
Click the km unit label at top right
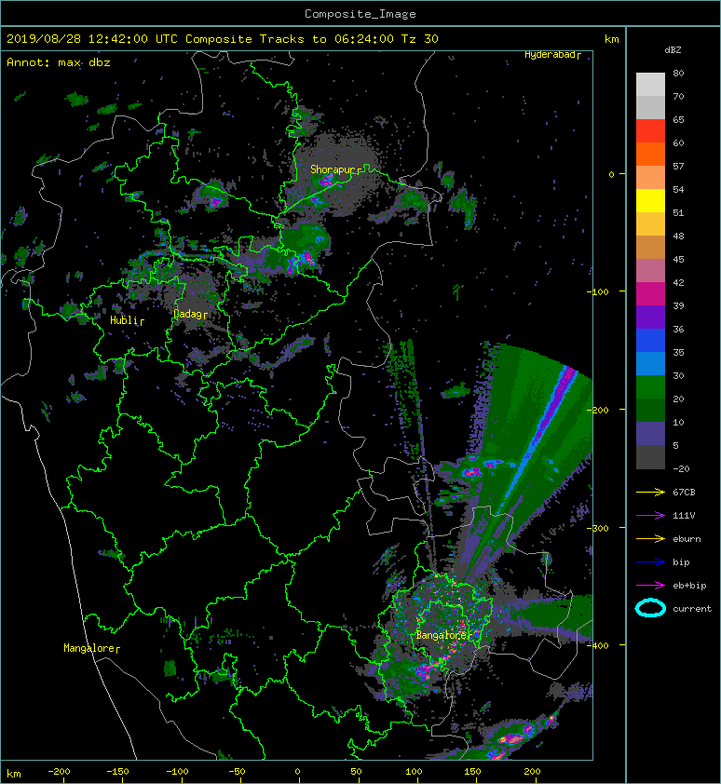(x=611, y=39)
